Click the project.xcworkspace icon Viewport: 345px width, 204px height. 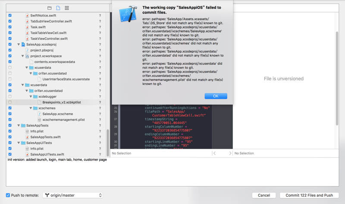click(x=27, y=56)
